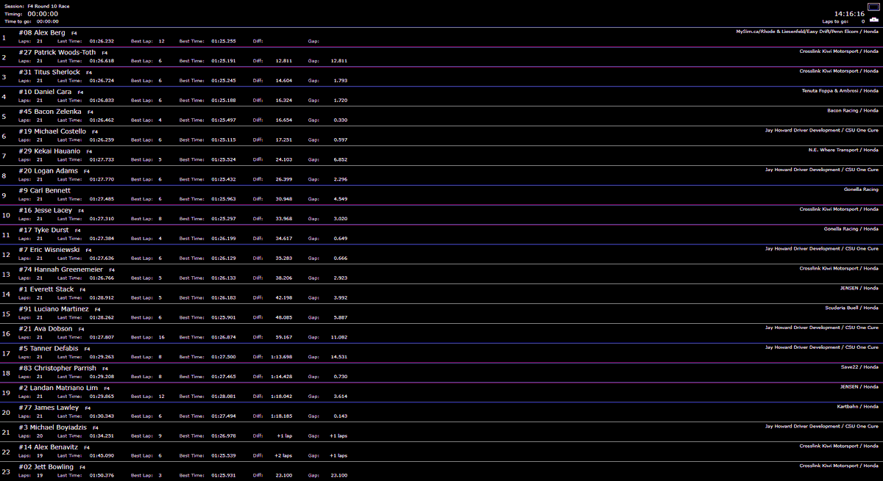Select driver #21 Ava Dobson
The width and height of the screenshot is (883, 481).
[x=46, y=329]
